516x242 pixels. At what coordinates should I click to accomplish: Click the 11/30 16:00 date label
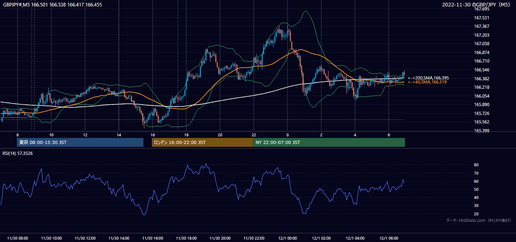(153, 238)
